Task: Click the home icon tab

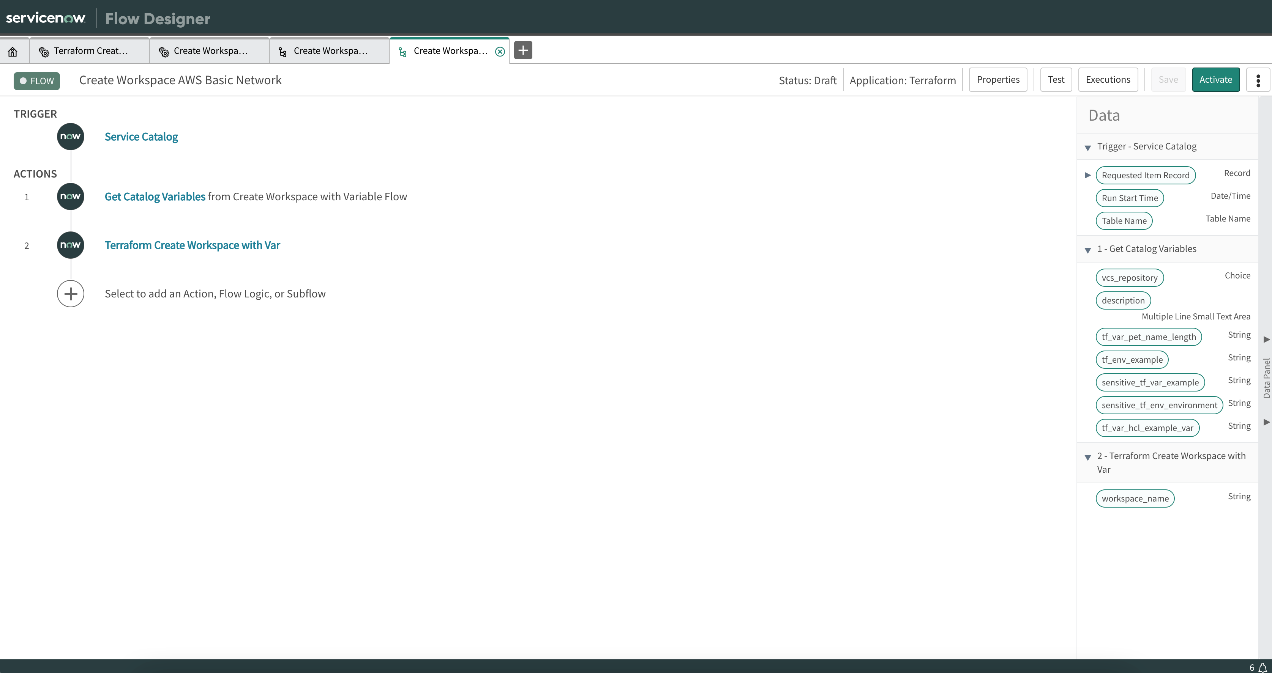Action: click(x=13, y=51)
